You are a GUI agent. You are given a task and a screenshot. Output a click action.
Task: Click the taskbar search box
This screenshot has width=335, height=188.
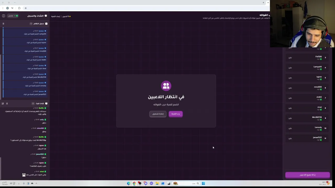[x=186, y=184]
